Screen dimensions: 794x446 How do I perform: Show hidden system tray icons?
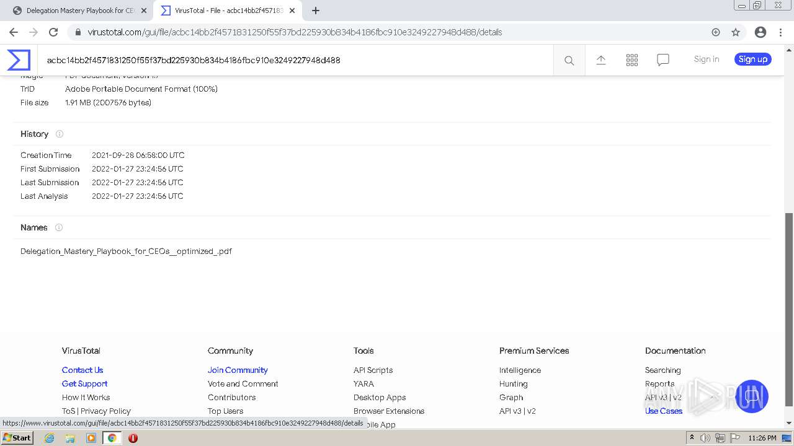point(692,438)
